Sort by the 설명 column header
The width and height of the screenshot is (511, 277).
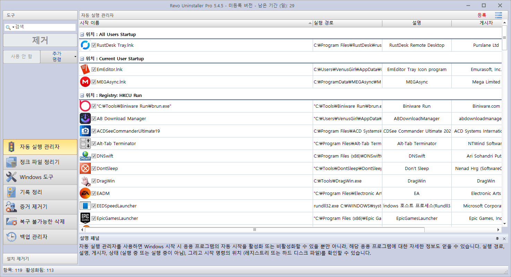[417, 23]
